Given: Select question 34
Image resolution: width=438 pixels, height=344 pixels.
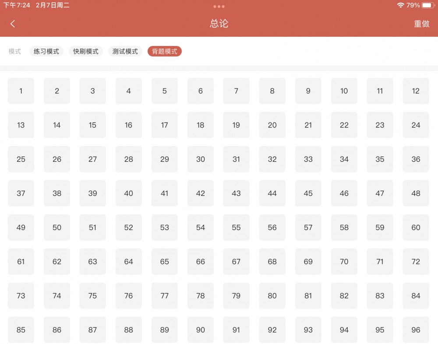Looking at the screenshot, I should tap(344, 159).
